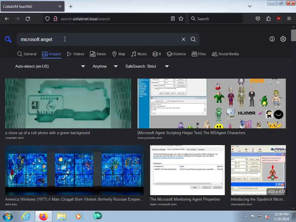Open the MSAgent Characters image thumbnail
The height and width of the screenshot is (222, 296).
[x=212, y=103]
